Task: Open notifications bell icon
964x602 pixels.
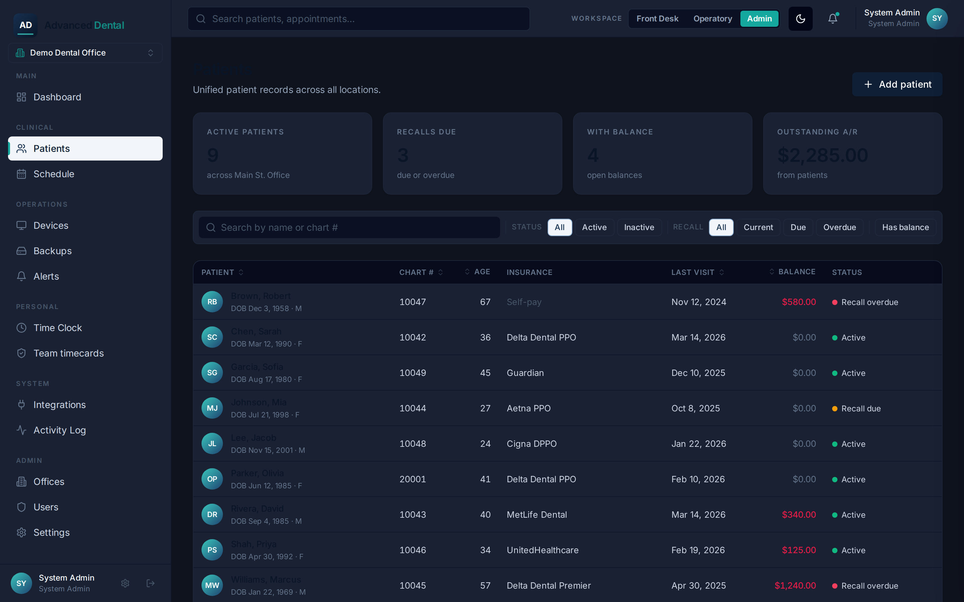Action: (x=832, y=19)
